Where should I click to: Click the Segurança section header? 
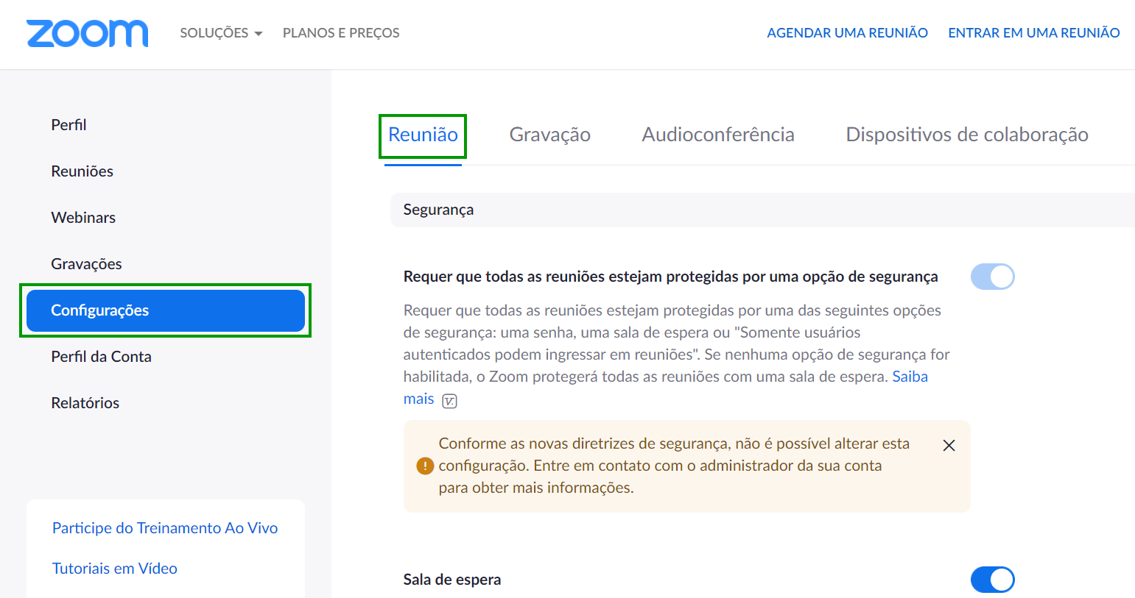pyautogui.click(x=762, y=210)
